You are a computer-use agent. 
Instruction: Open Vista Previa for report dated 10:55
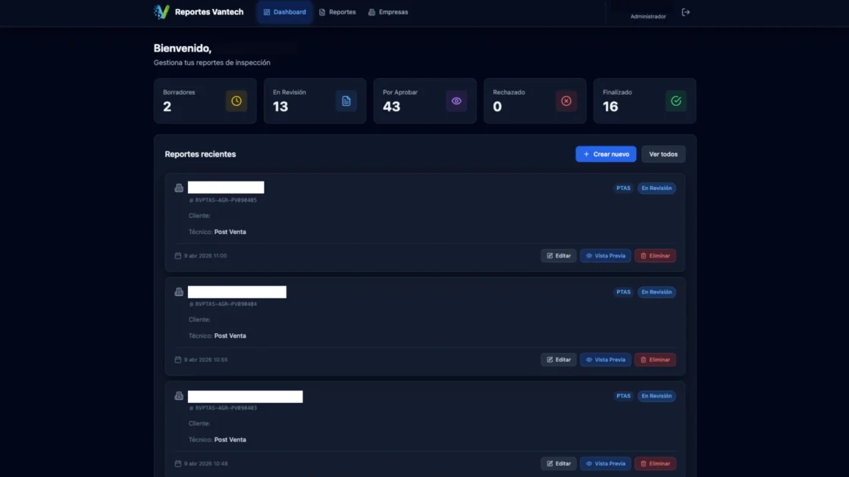point(606,360)
